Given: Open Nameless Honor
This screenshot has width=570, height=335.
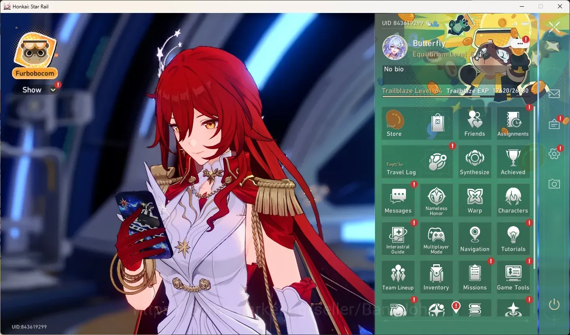Looking at the screenshot, I should tap(436, 200).
